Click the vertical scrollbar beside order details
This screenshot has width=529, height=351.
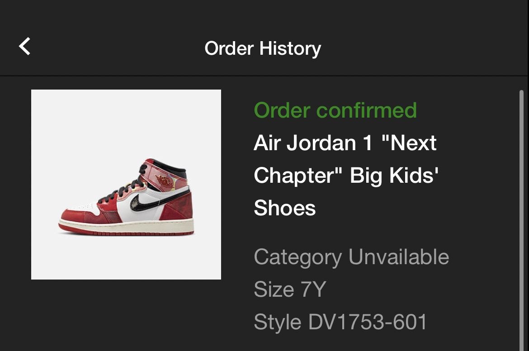[x=522, y=220]
